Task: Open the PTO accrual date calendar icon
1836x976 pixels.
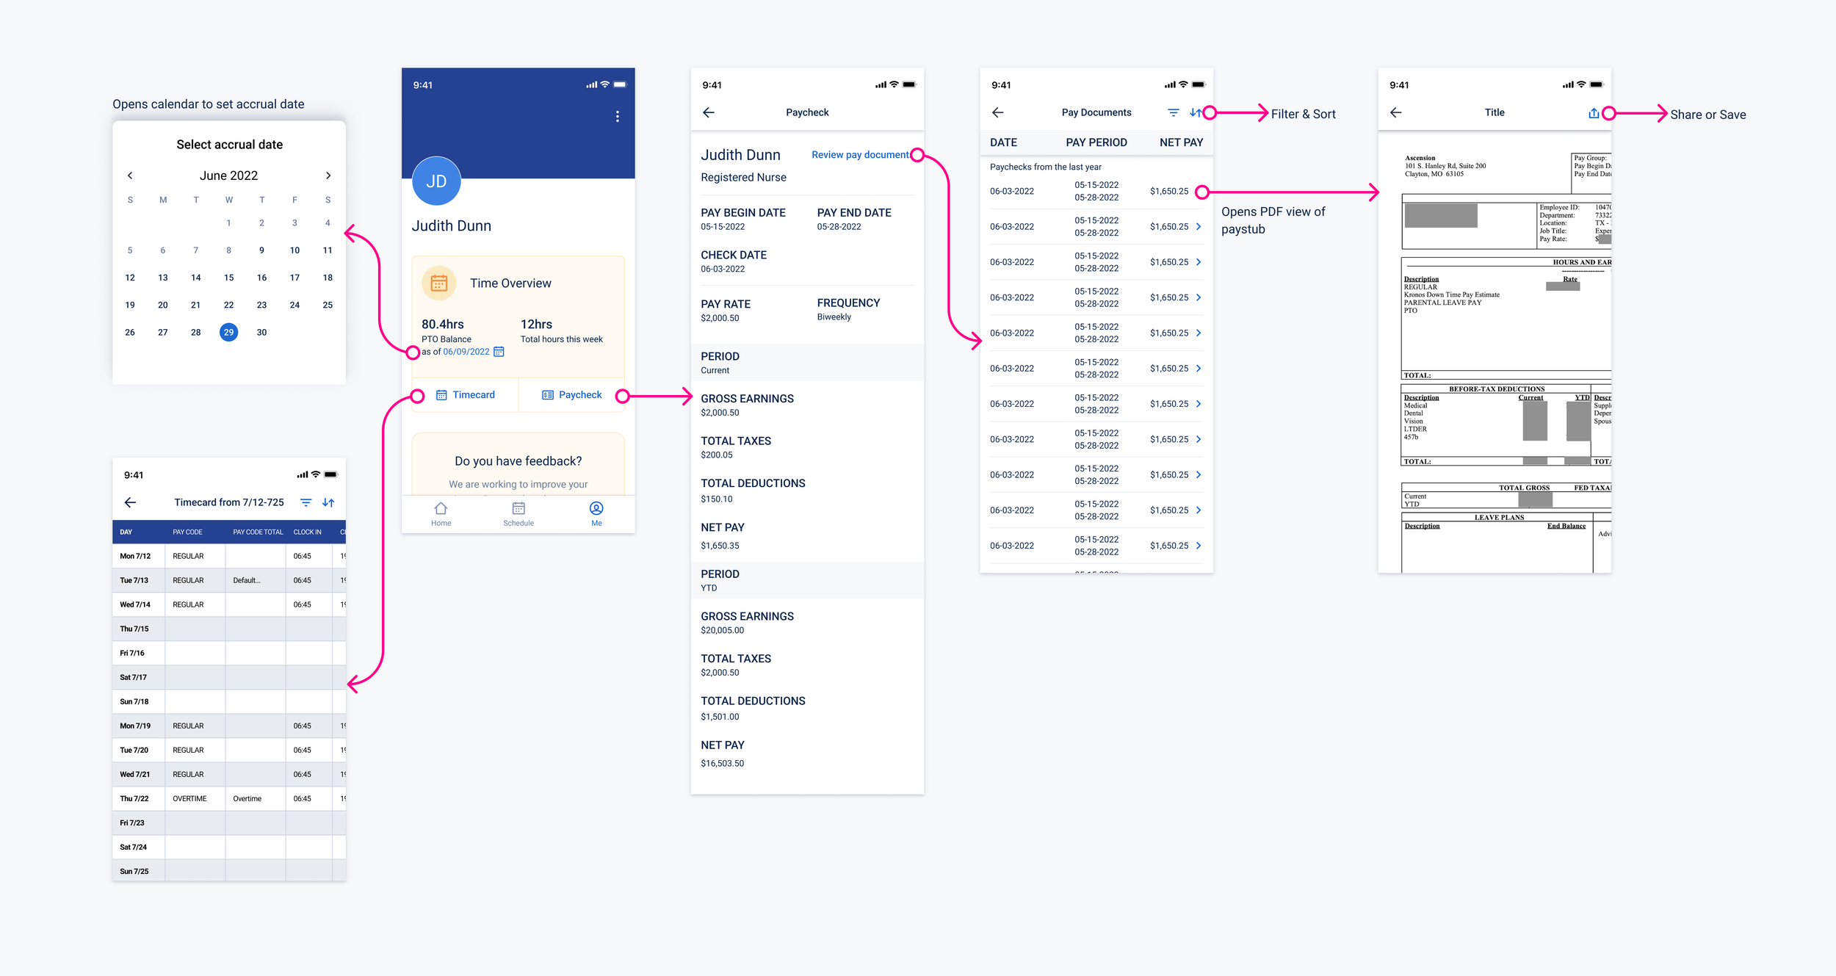Action: (499, 352)
